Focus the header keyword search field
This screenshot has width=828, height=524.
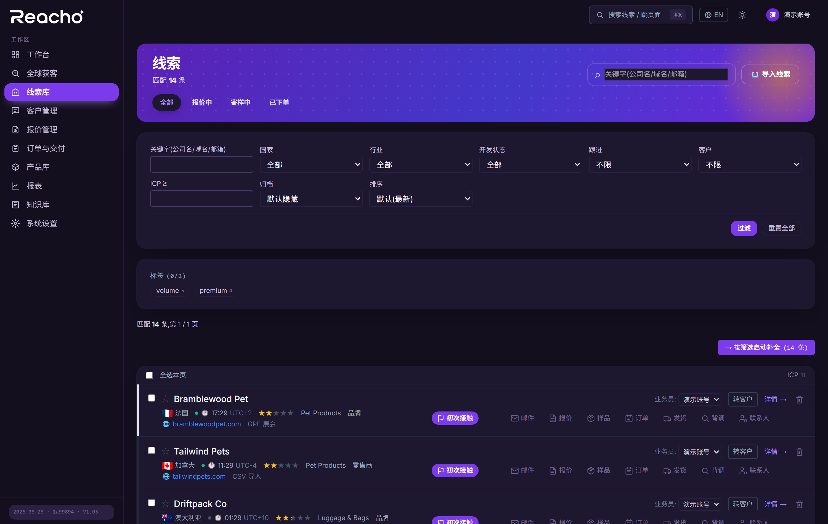tap(666, 74)
